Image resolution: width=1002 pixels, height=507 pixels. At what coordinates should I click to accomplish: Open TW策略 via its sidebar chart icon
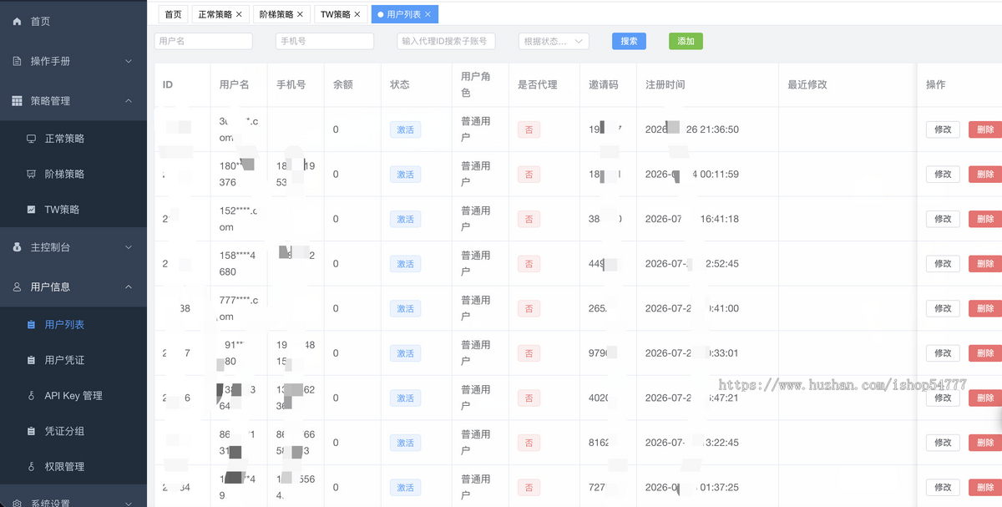pyautogui.click(x=32, y=210)
